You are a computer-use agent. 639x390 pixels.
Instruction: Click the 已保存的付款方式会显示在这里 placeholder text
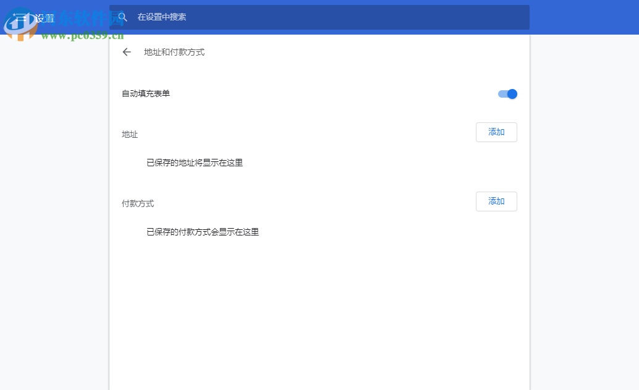click(203, 232)
